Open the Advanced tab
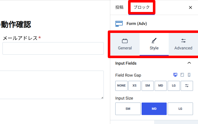This screenshot has height=124, width=198. tap(183, 44)
